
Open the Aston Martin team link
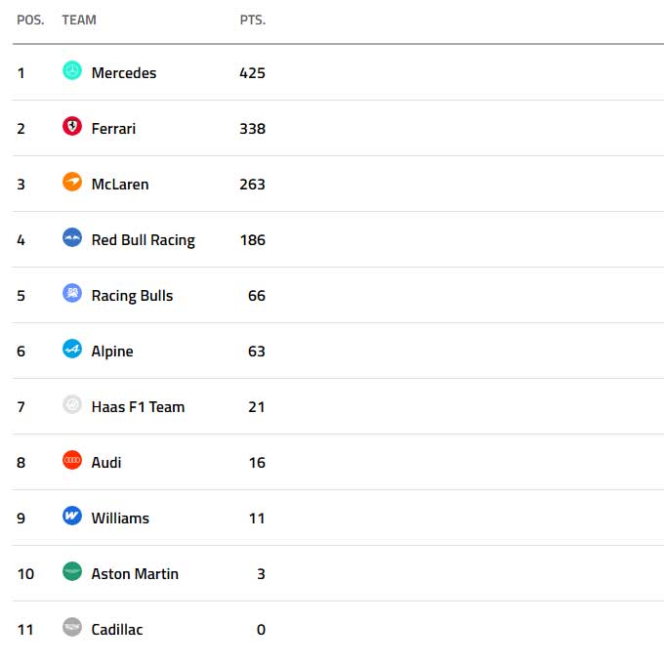(x=135, y=574)
